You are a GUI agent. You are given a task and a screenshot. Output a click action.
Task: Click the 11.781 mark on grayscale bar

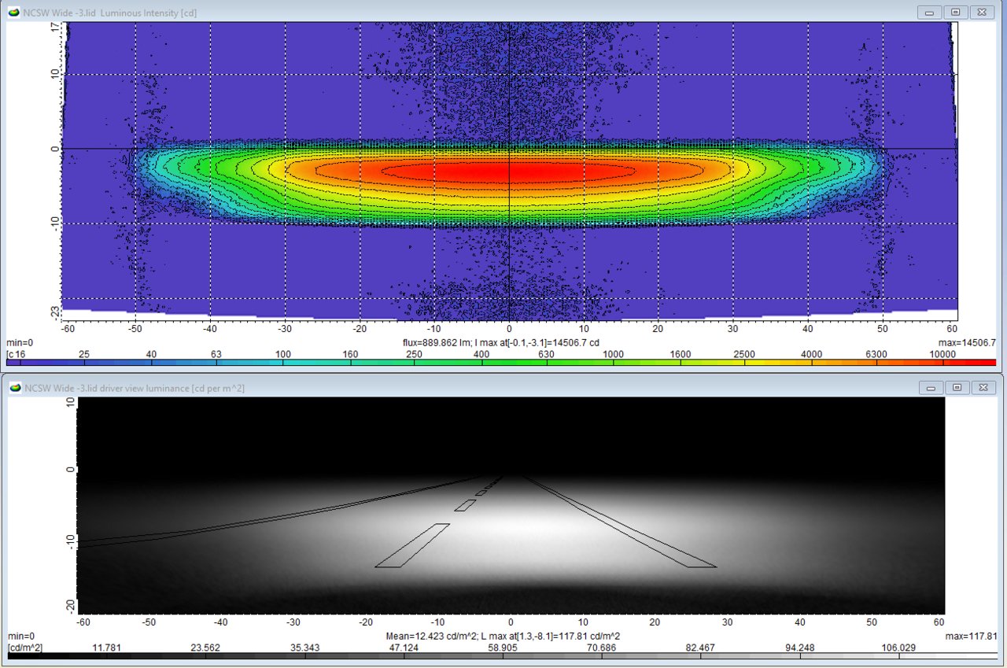pyautogui.click(x=106, y=648)
